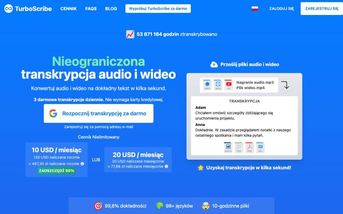Click the TurboScribe infinity logo icon
The image size is (343, 214).
tap(8, 8)
